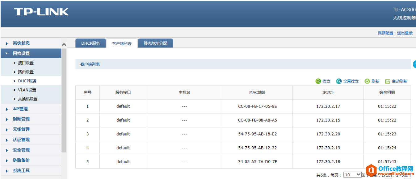
Task: Open 接口设置 in the sidebar
Action: pos(26,63)
